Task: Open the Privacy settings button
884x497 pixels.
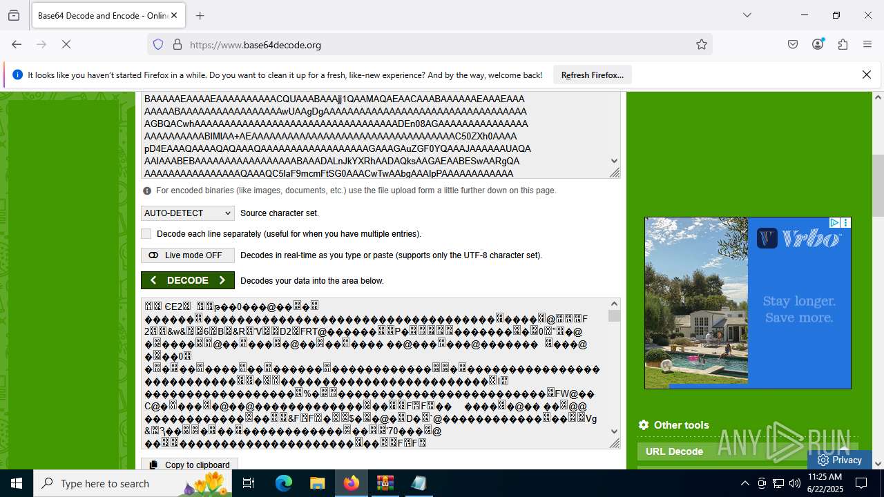Action: pos(839,460)
